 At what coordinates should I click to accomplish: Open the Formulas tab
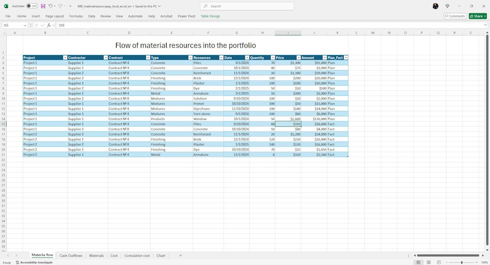tap(76, 16)
